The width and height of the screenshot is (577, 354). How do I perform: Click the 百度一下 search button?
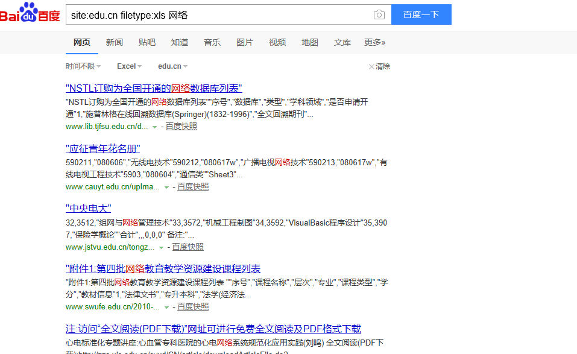tap(421, 14)
